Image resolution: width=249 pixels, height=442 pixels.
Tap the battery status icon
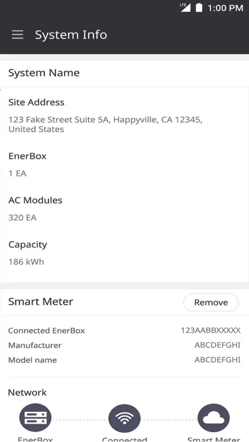[199, 8]
